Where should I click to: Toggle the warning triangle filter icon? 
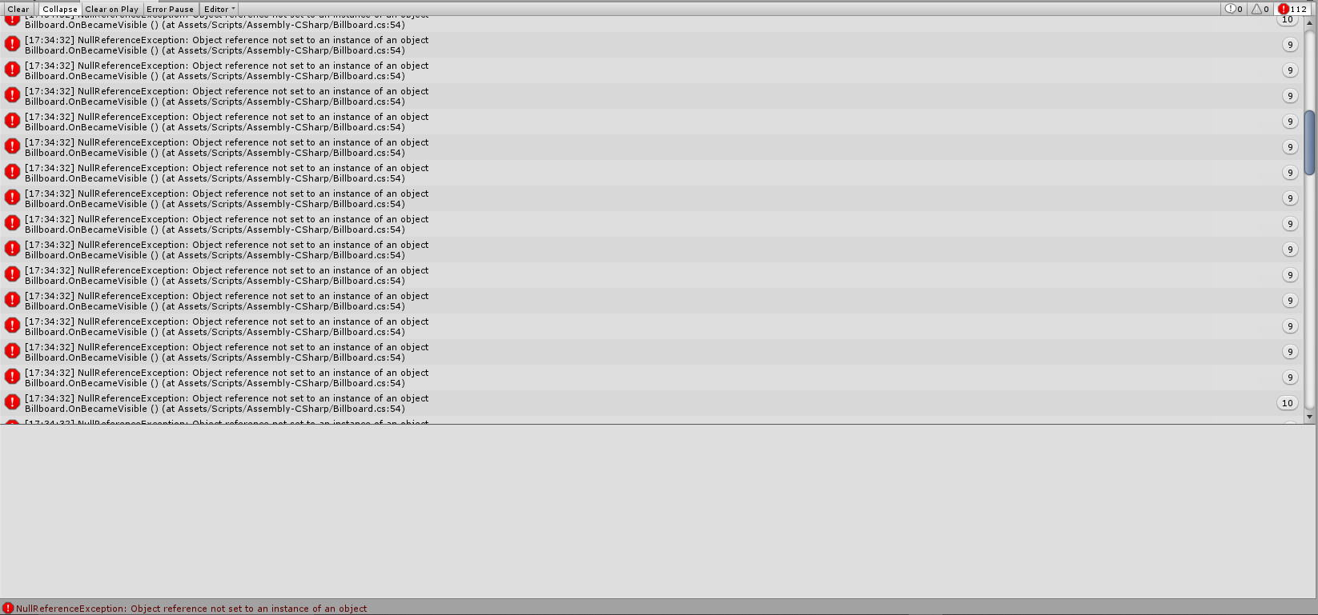pyautogui.click(x=1260, y=9)
